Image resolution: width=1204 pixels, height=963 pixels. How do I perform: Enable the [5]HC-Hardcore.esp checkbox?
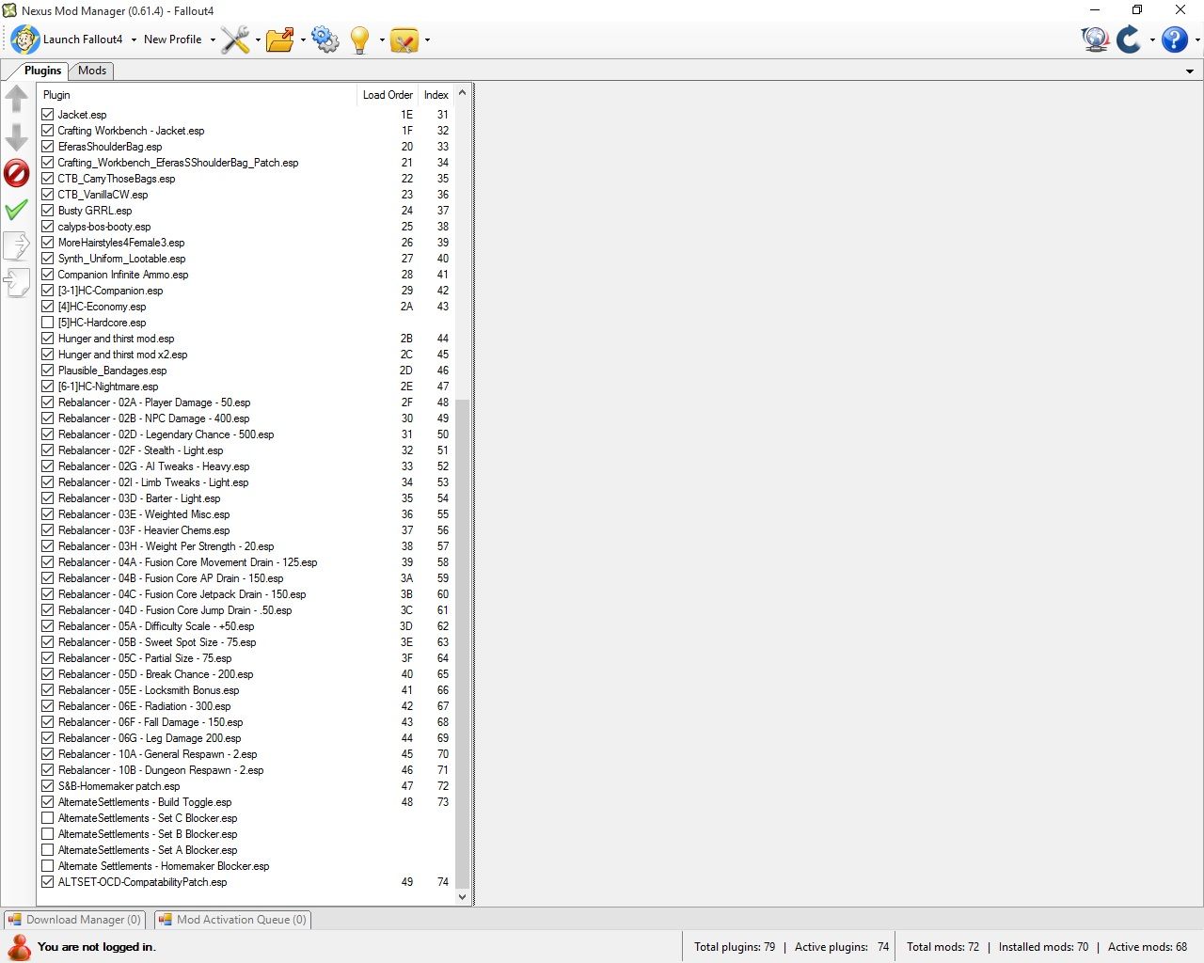coord(48,323)
